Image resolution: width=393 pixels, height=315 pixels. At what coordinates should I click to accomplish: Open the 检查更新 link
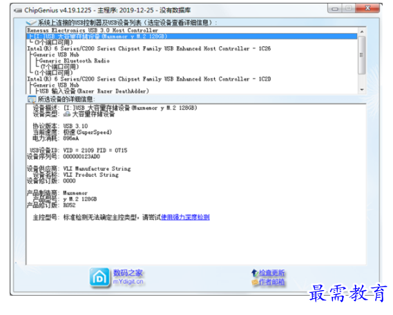click(271, 273)
